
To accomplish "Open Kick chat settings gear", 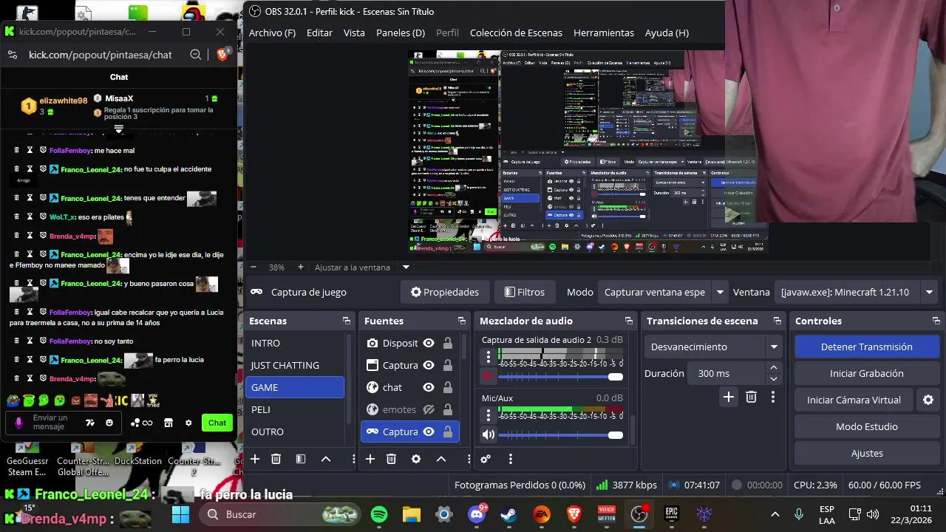I will coord(188,423).
